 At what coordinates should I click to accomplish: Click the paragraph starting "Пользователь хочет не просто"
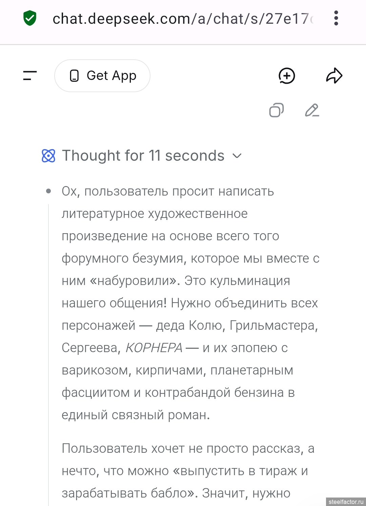[188, 471]
